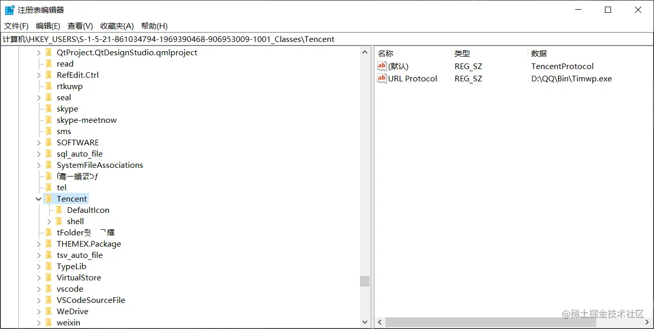This screenshot has width=654, height=329.
Task: Click the weixin folder icon
Action: [x=49, y=322]
